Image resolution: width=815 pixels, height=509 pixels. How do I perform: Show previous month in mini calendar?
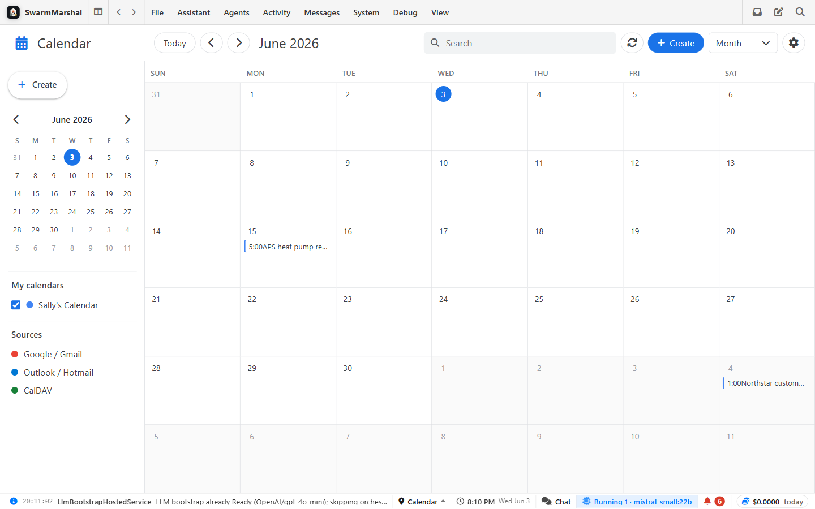16,119
